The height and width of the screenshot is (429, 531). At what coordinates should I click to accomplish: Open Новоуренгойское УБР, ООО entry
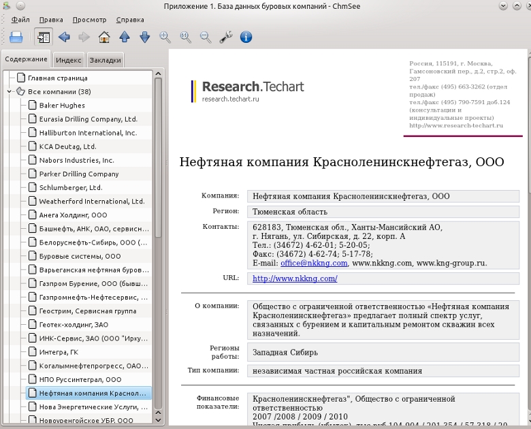(x=86, y=420)
